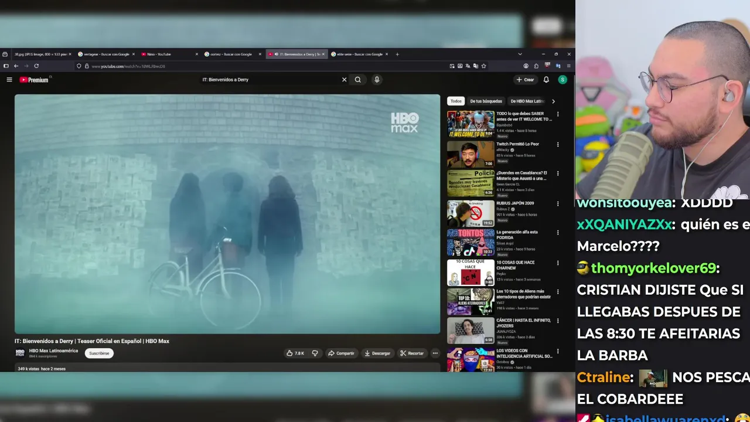Image resolution: width=750 pixels, height=422 pixels.
Task: Go to the YouTube Premium home logo
Action: 34,80
